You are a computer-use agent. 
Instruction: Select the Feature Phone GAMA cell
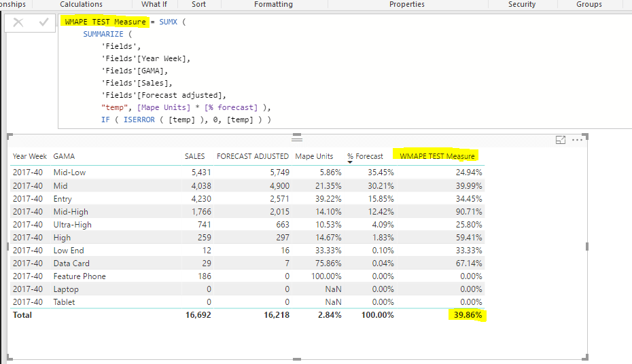[x=80, y=276]
